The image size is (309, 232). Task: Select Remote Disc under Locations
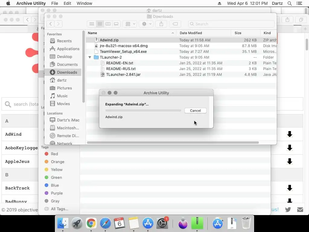pos(63,136)
